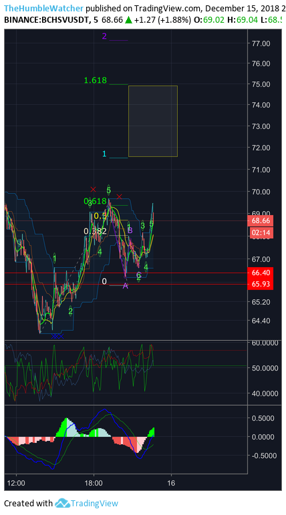Click the 67.00 price axis label

tap(261, 259)
